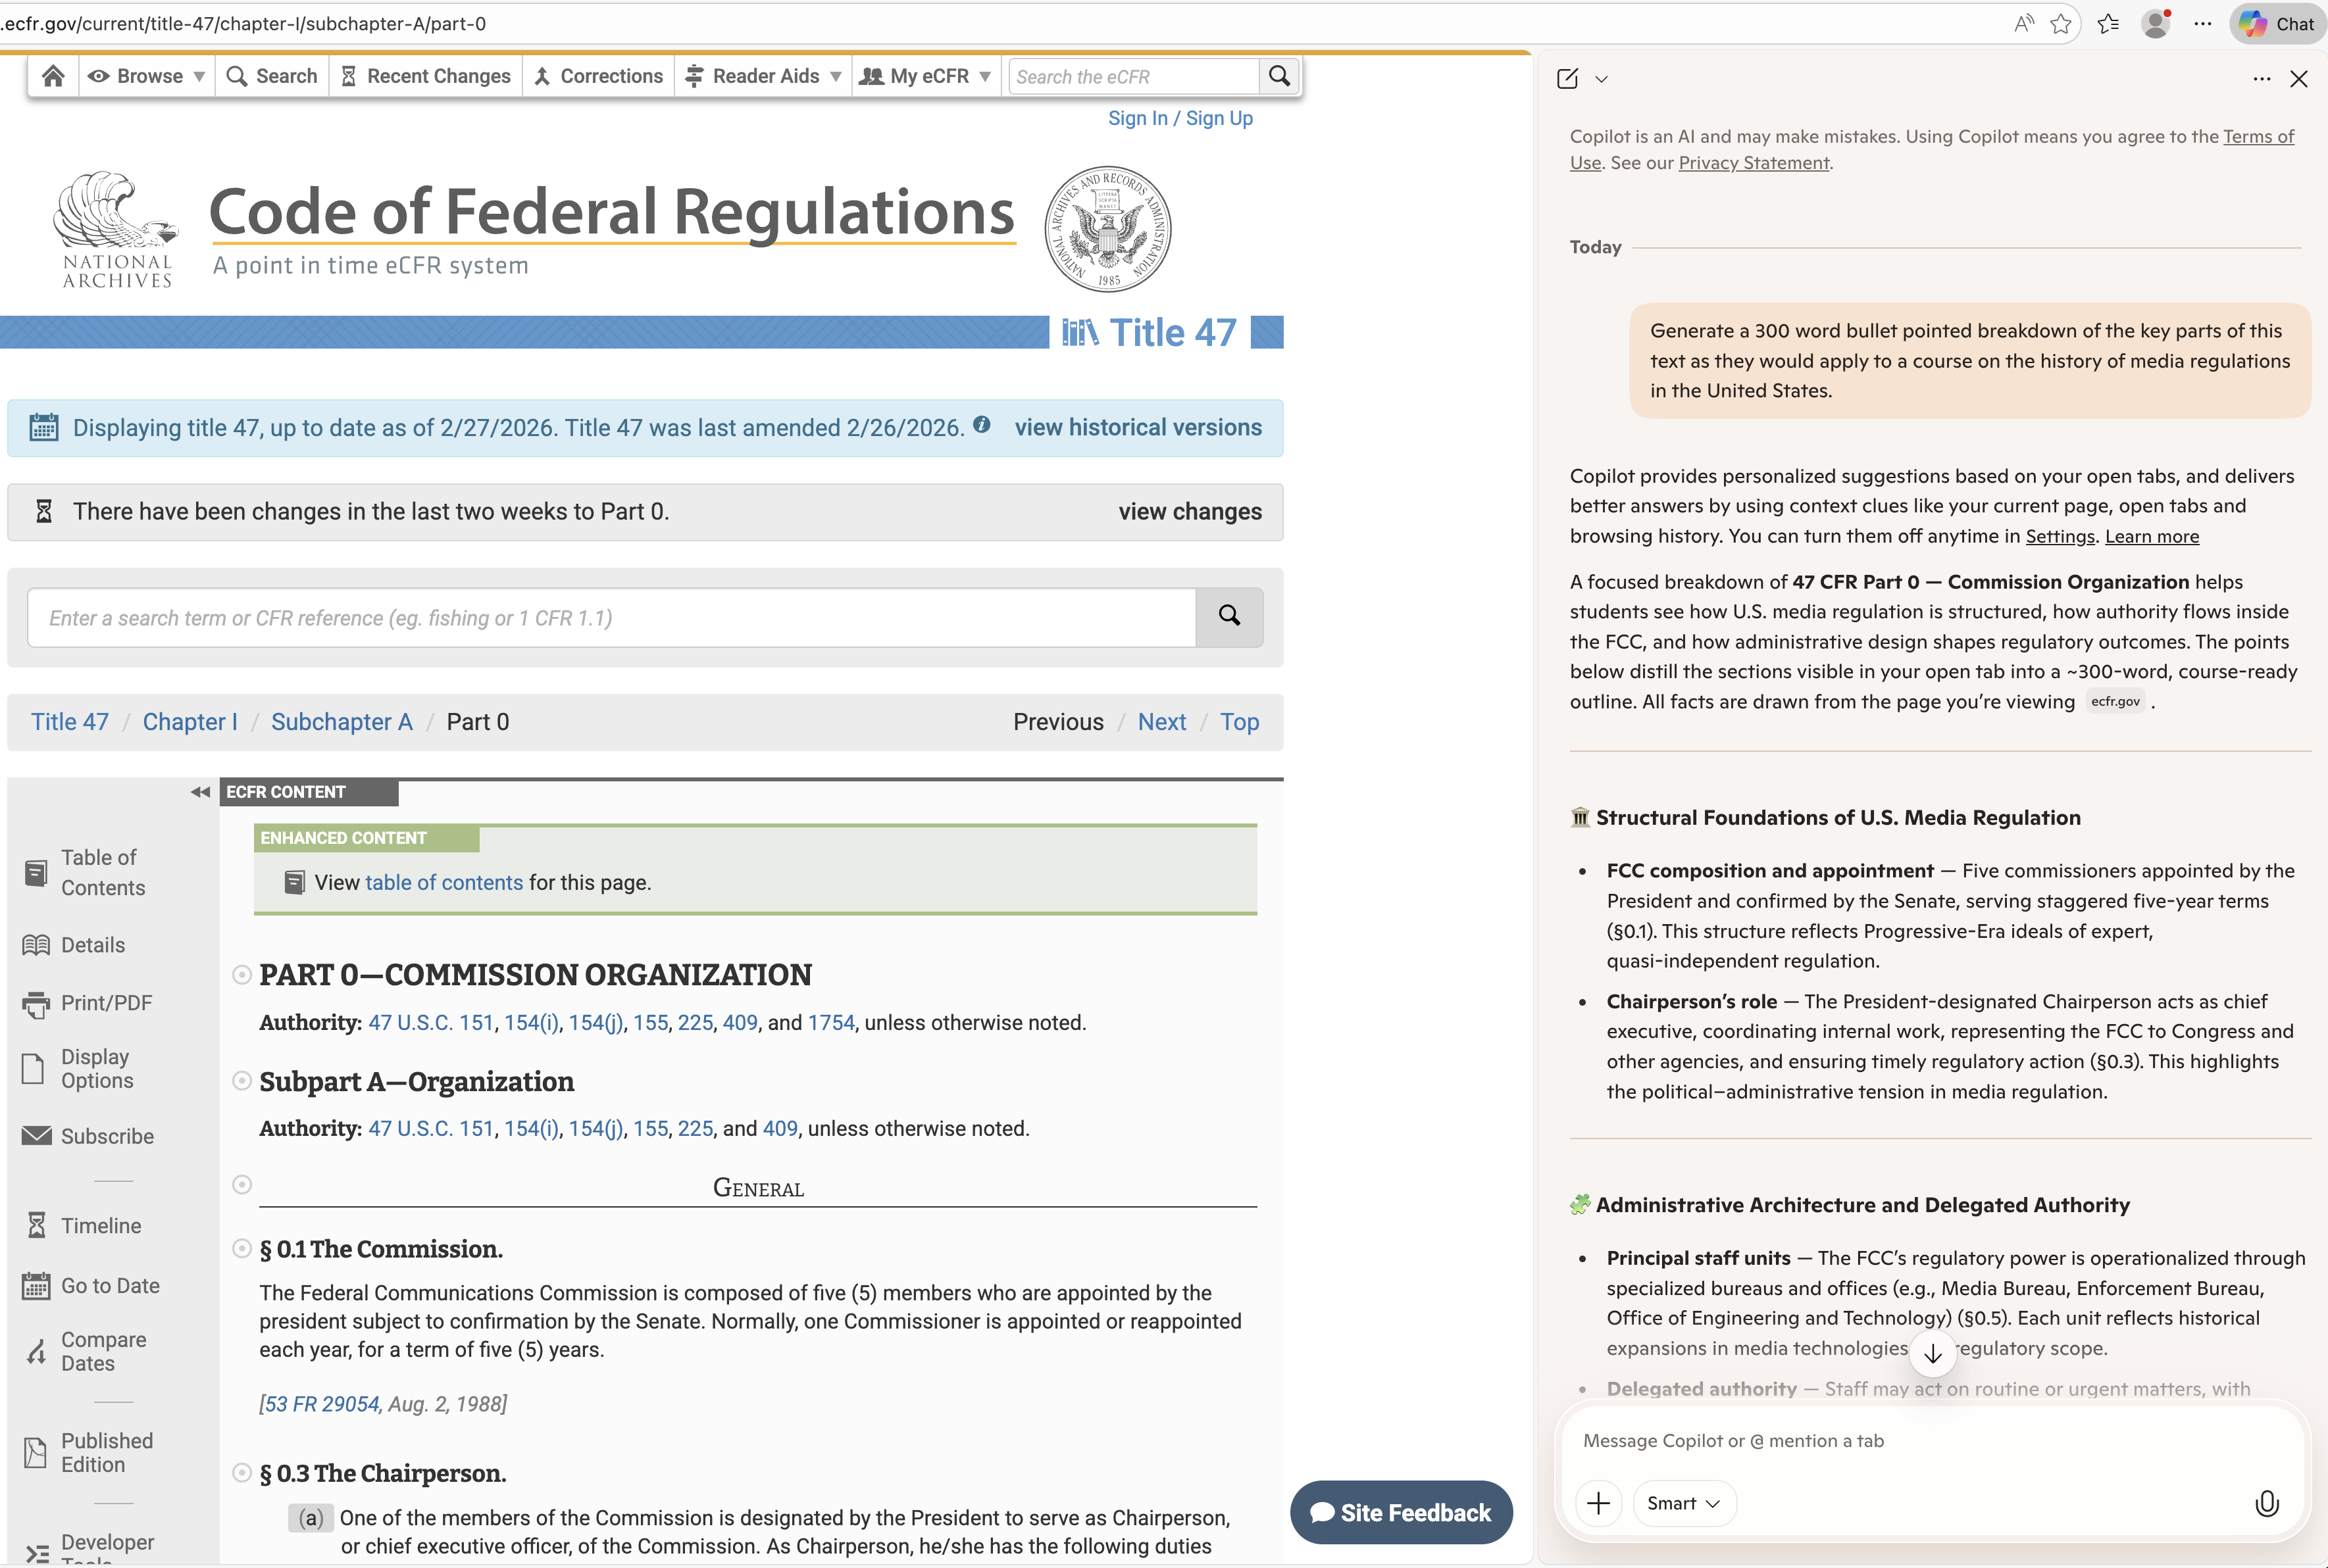2328x1568 pixels.
Task: Toggle the circle marker beside § 0.1 The Commission
Action: point(241,1248)
